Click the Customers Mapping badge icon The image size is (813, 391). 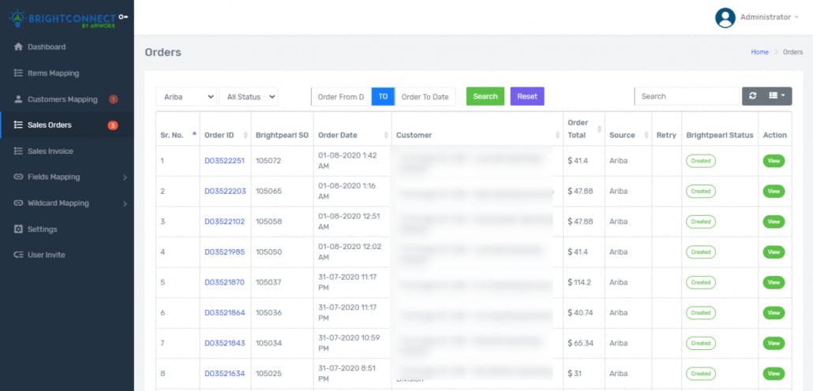(x=113, y=99)
